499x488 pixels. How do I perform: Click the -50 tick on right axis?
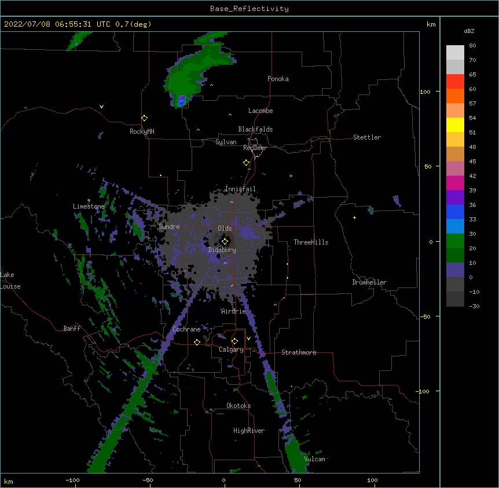(x=425, y=316)
